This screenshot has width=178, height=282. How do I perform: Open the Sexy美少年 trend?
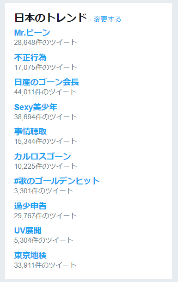36,107
